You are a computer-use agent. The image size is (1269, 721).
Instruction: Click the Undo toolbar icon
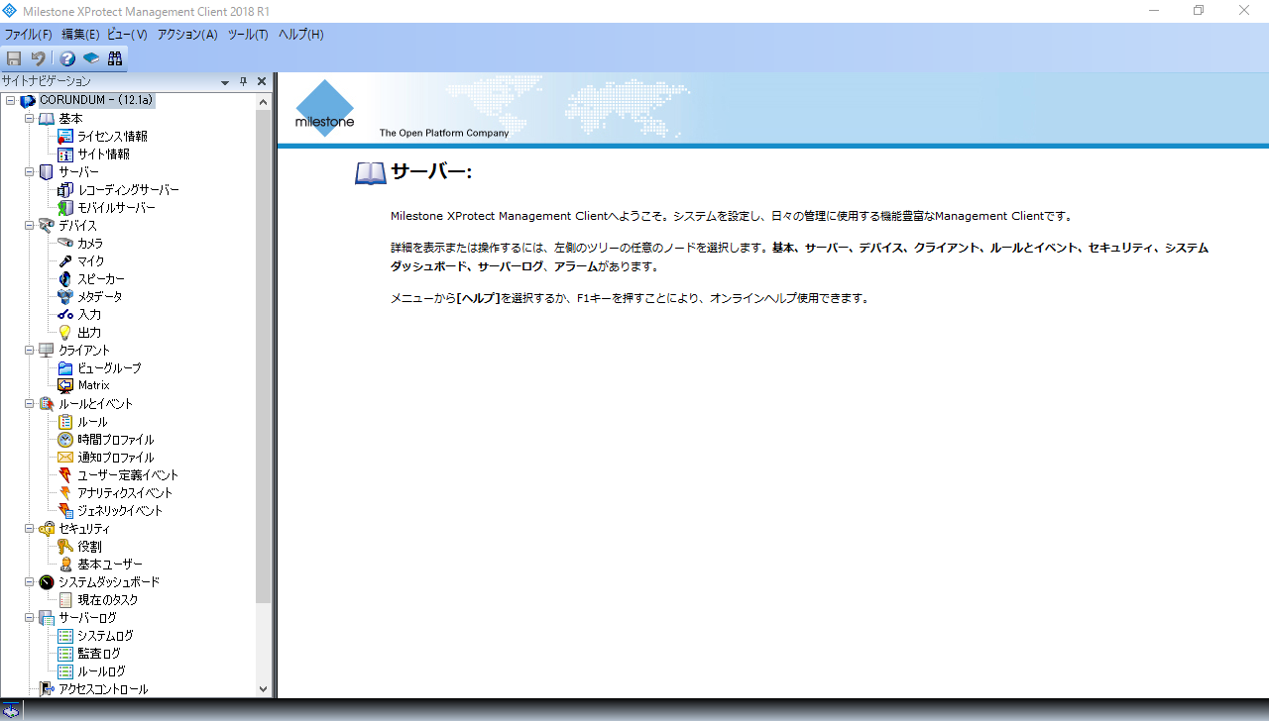(38, 58)
